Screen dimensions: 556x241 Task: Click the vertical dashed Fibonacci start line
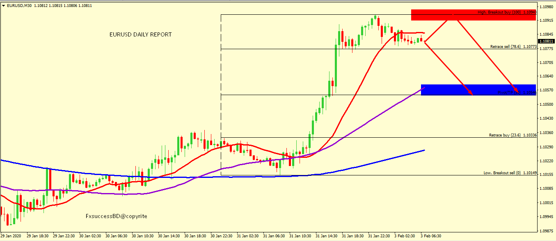click(221, 94)
